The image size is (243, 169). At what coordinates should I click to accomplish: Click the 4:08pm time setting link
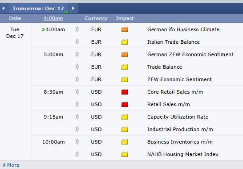pyautogui.click(x=53, y=18)
